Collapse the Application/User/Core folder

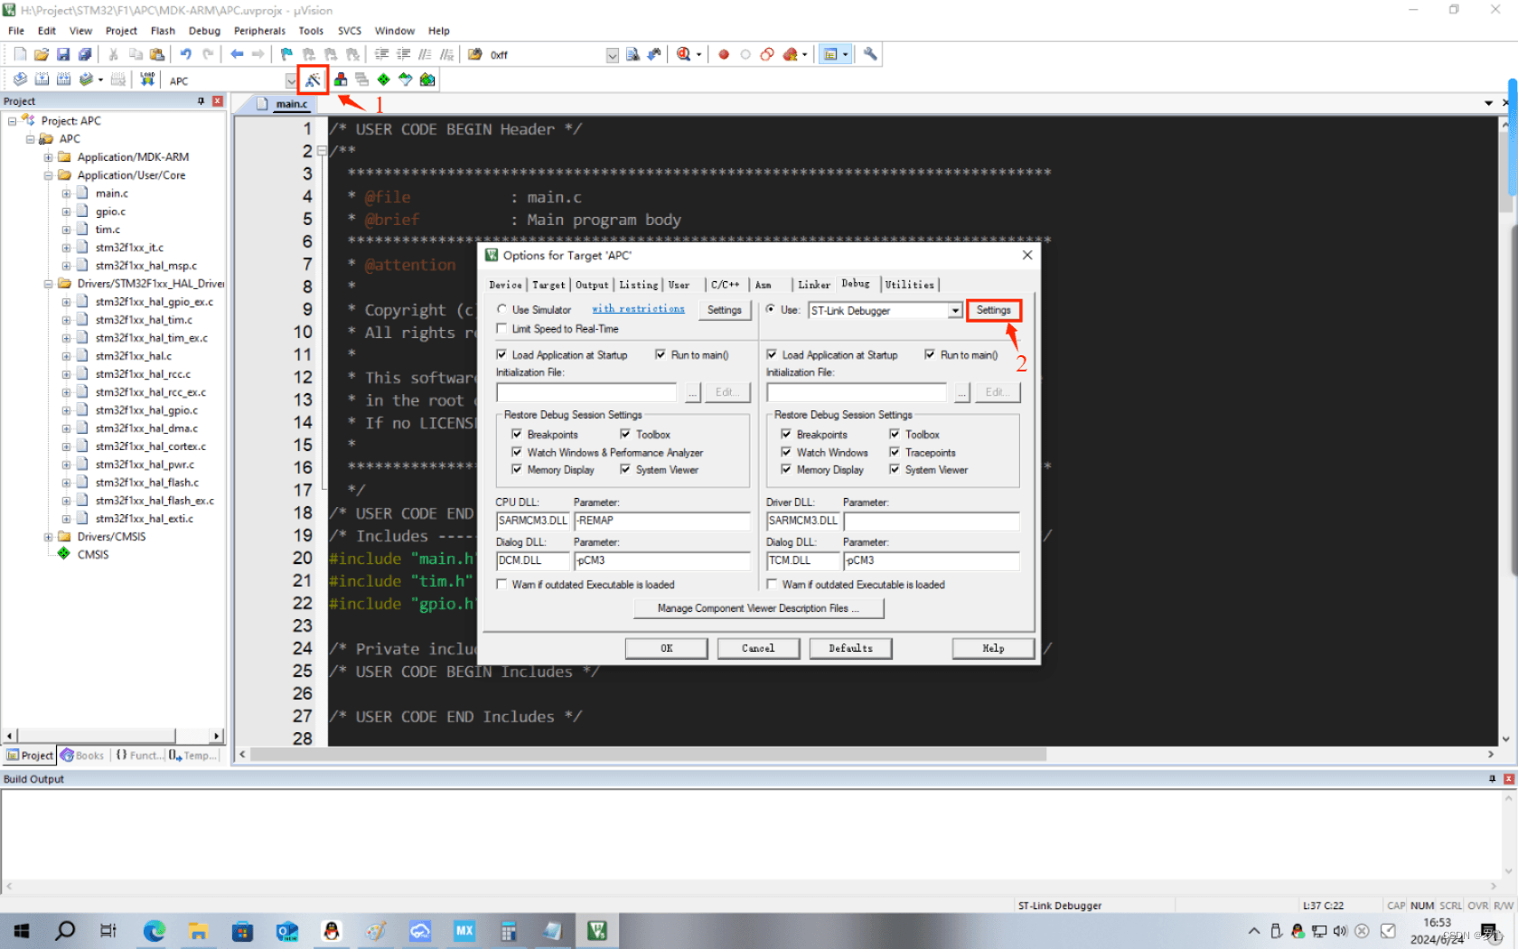tap(48, 175)
